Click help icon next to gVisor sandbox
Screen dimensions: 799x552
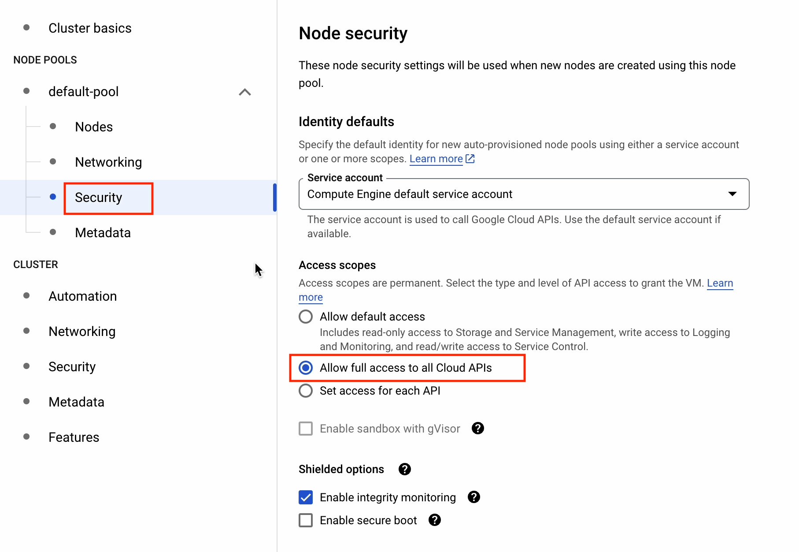click(x=477, y=428)
